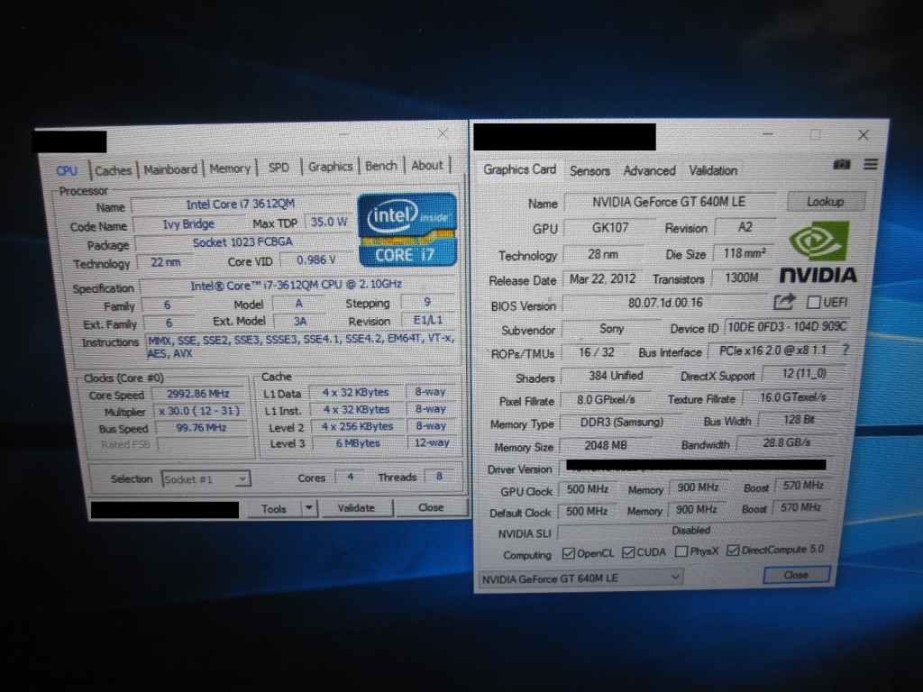Click the Close button in GPU-Z
The image size is (923, 692).
[796, 575]
